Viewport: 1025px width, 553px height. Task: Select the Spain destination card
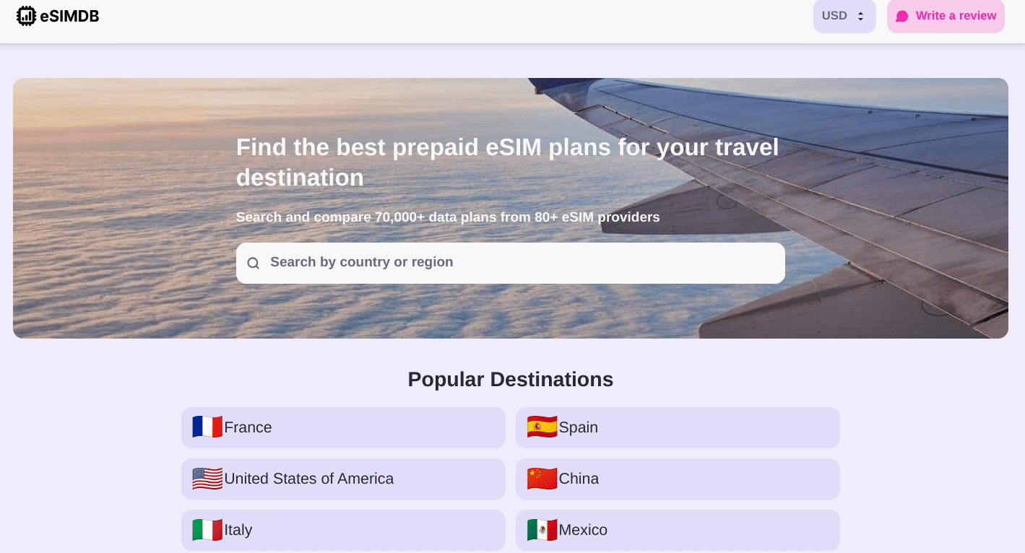(678, 427)
